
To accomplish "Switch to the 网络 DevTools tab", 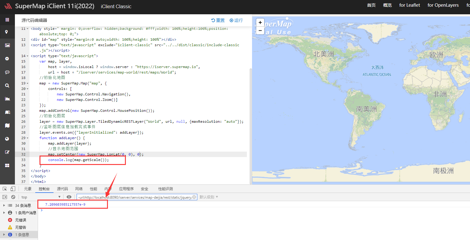I will [79, 189].
